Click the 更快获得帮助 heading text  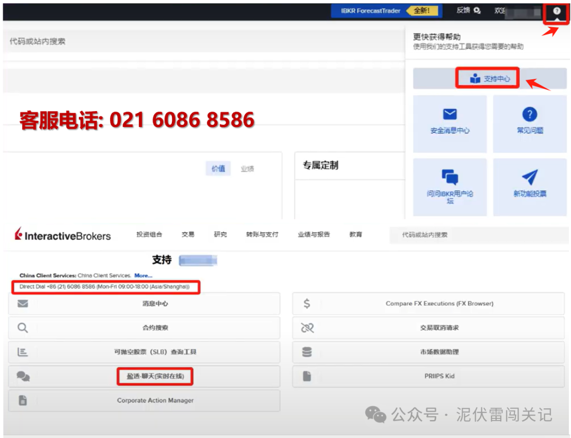[x=437, y=37]
